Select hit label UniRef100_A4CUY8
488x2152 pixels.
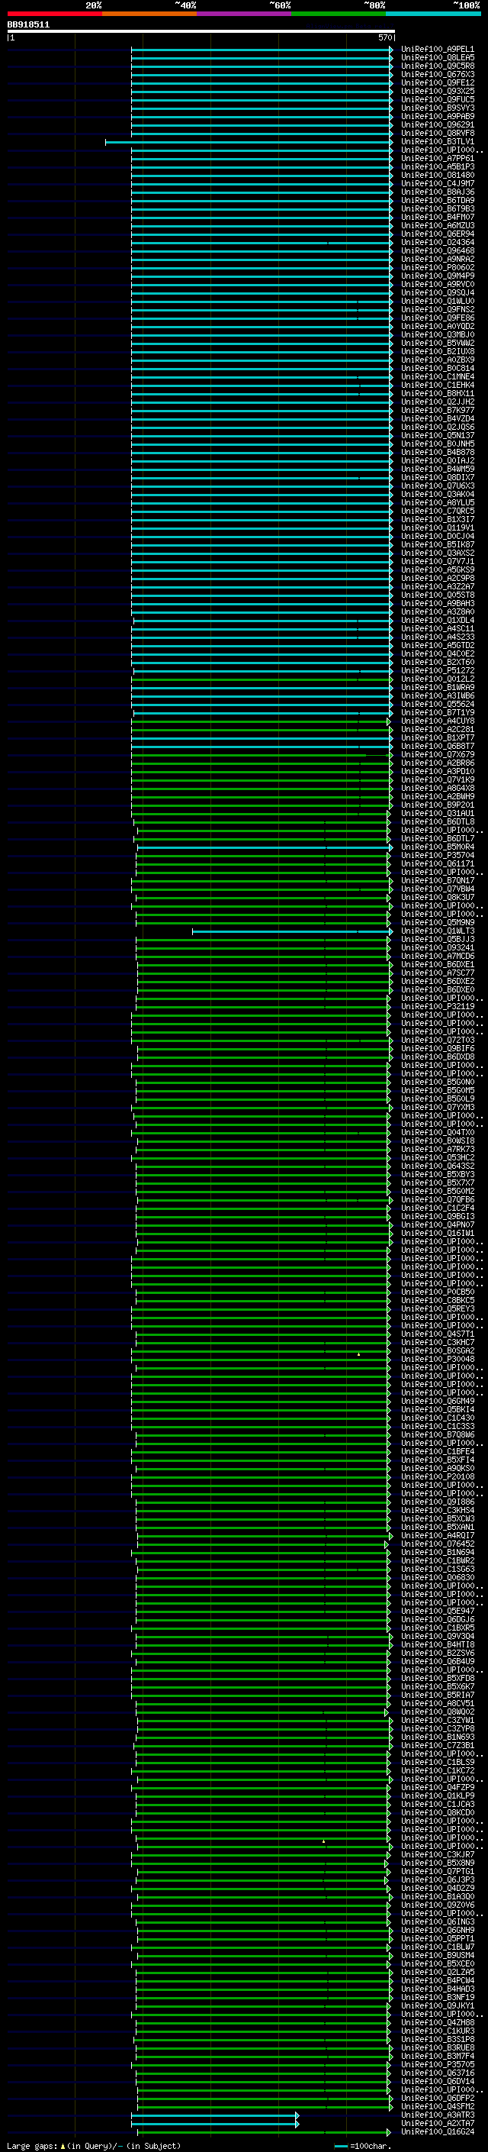point(437,721)
